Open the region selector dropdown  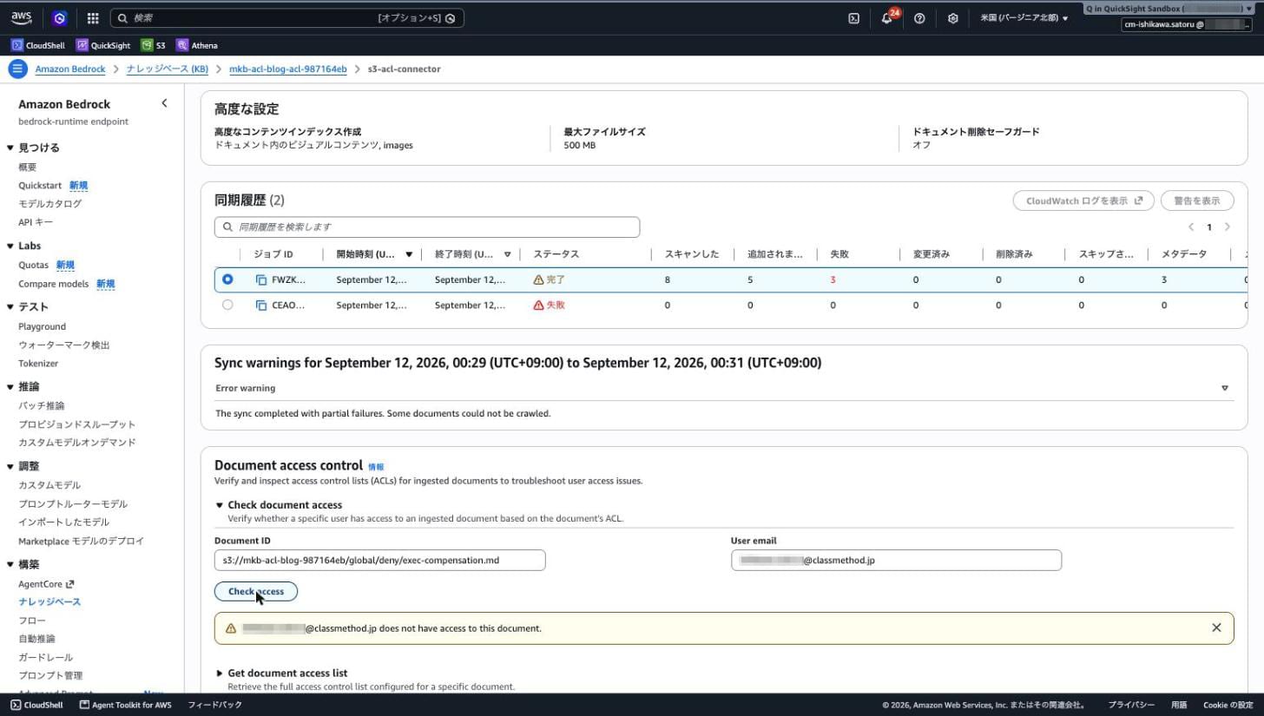[1024, 18]
